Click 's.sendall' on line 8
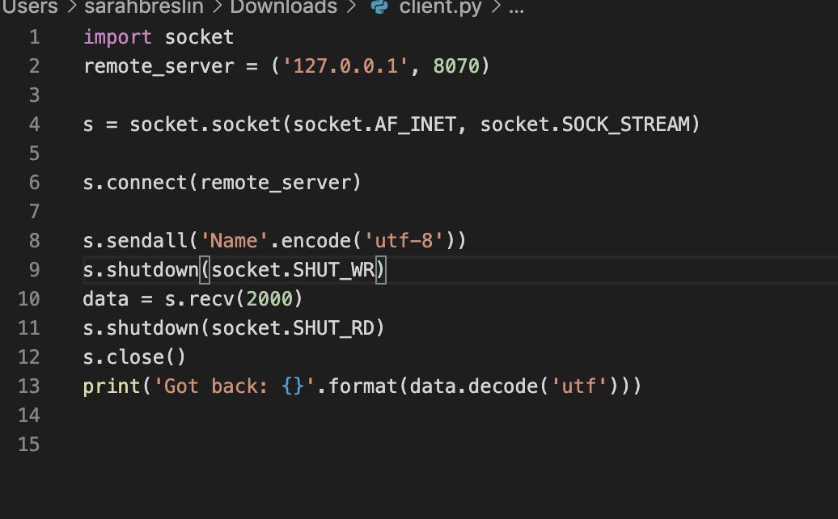 pos(134,241)
